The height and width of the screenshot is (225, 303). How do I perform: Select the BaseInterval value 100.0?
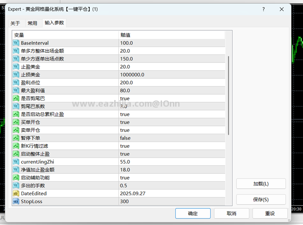click(x=127, y=43)
